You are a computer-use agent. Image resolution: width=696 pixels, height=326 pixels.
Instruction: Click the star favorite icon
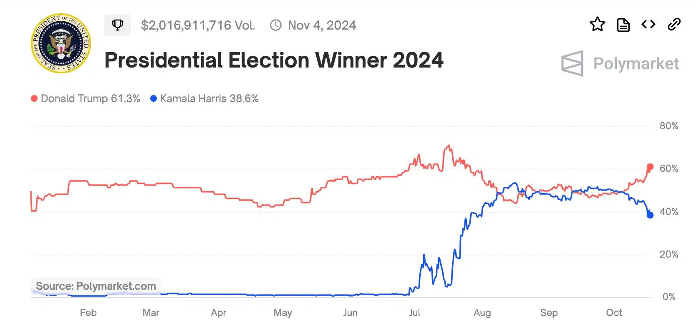point(597,25)
